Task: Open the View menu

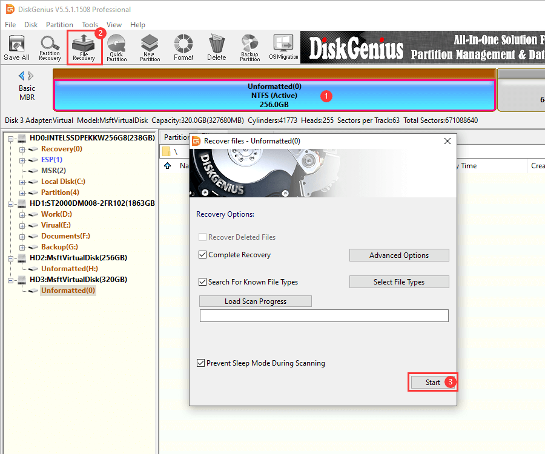Action: coord(114,25)
